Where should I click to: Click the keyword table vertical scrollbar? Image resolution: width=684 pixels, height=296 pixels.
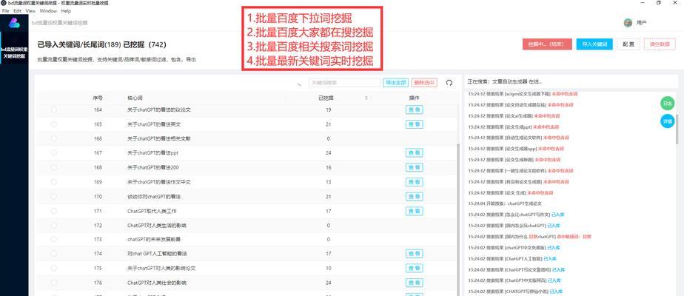[x=458, y=218]
